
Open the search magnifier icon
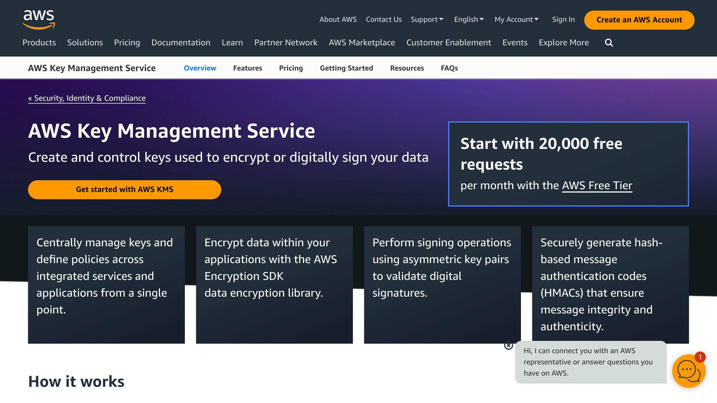click(x=609, y=43)
